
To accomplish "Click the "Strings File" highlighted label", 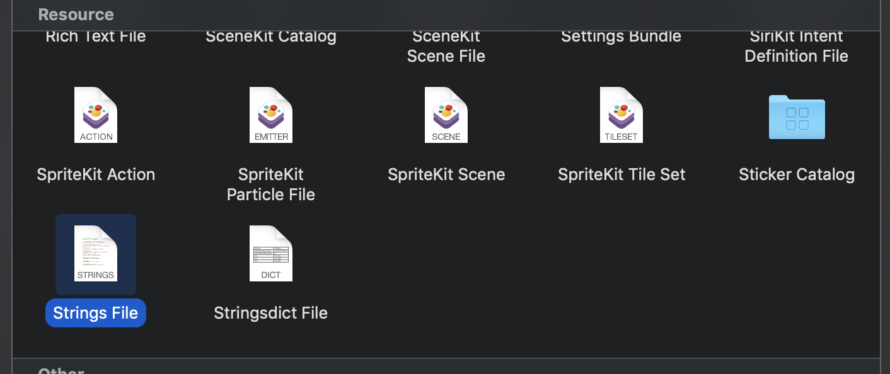I will [96, 313].
